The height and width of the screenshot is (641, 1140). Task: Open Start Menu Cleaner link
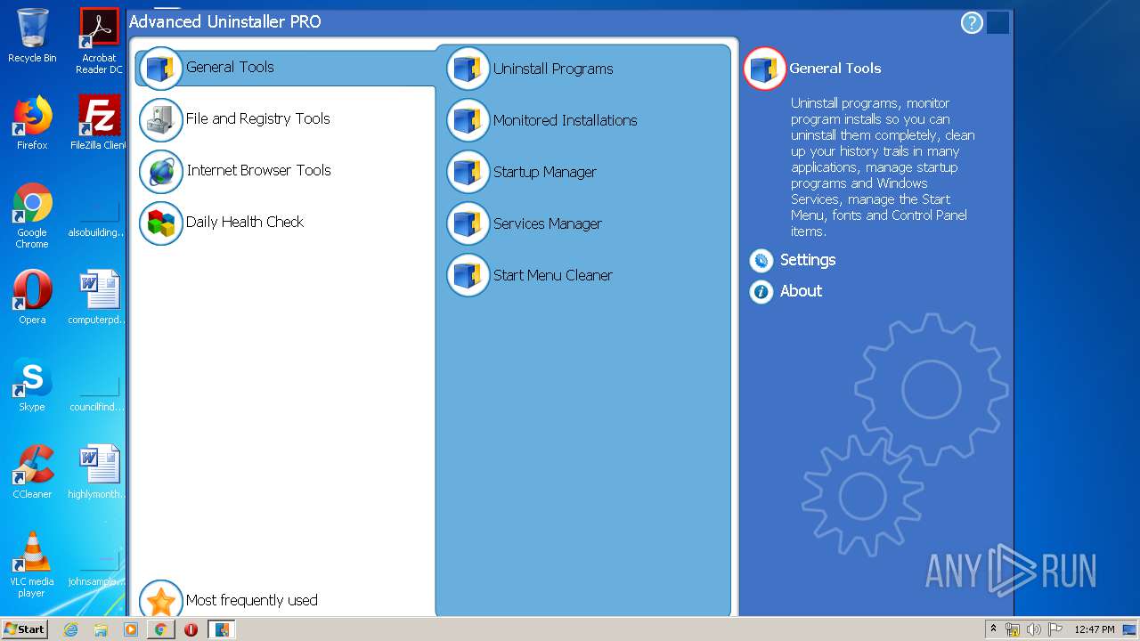click(x=553, y=275)
